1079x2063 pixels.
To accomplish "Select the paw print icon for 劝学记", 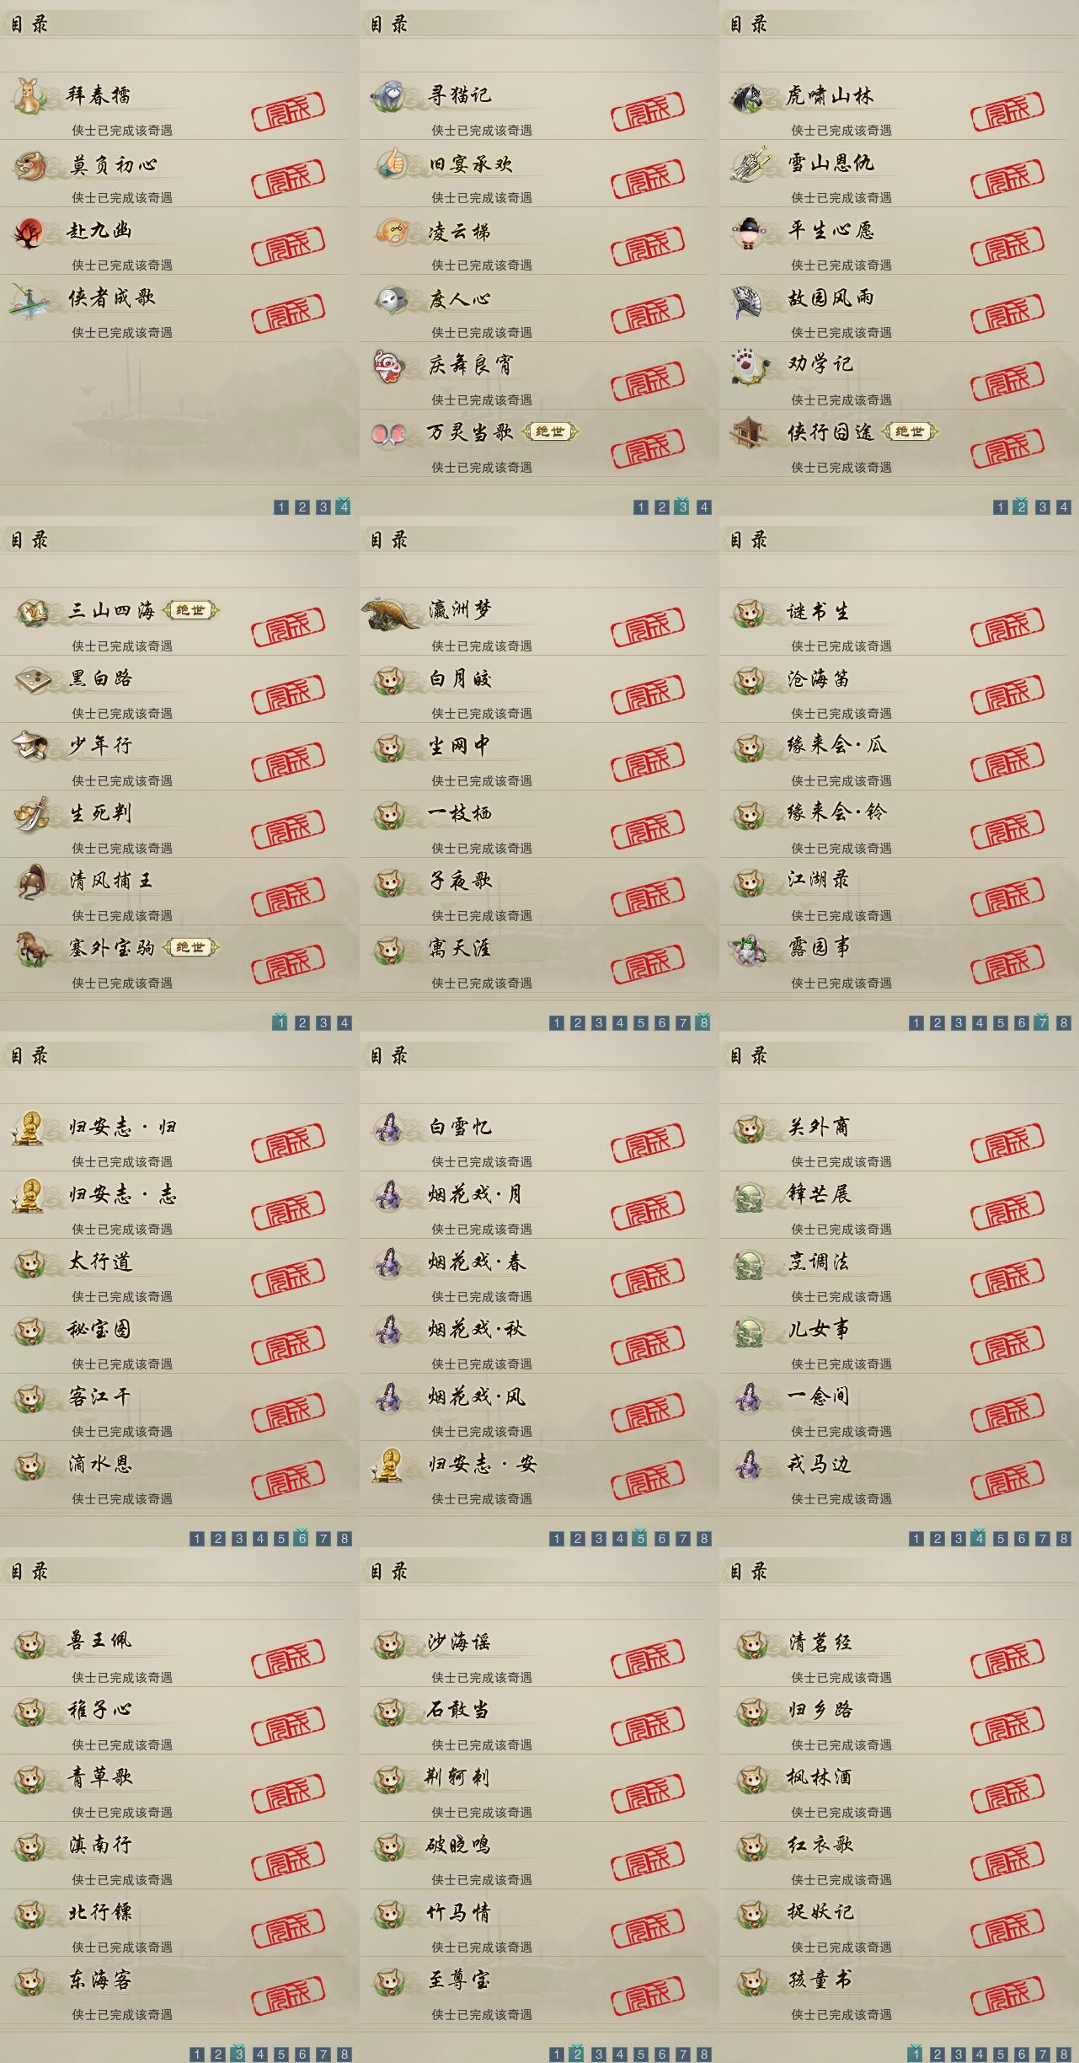I will (750, 367).
